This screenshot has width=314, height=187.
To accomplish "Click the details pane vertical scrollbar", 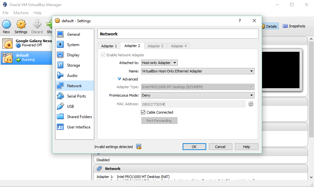I will 311,89.
